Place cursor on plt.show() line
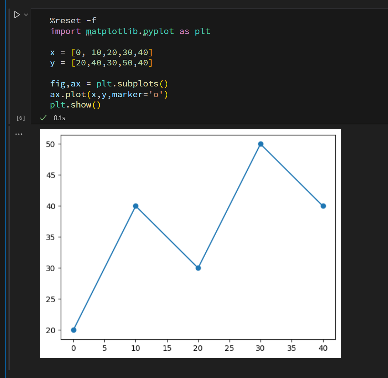The width and height of the screenshot is (388, 378). pyautogui.click(x=75, y=105)
